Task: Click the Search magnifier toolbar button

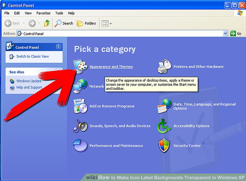Action: [64, 23]
